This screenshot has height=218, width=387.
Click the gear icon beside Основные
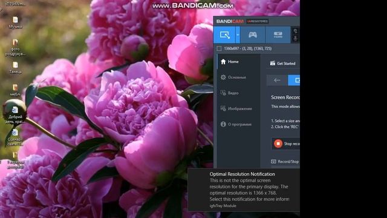coord(223,77)
